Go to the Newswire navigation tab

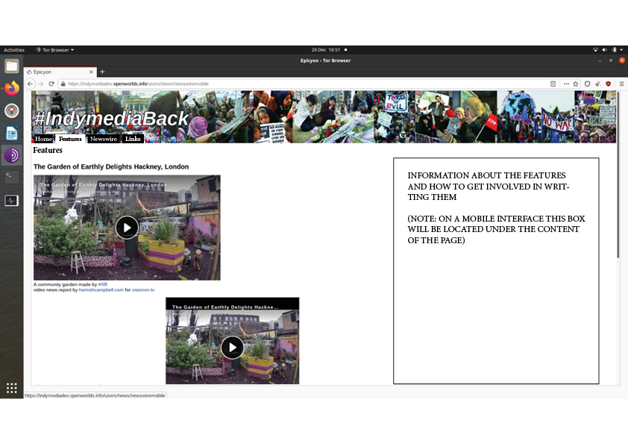click(103, 139)
